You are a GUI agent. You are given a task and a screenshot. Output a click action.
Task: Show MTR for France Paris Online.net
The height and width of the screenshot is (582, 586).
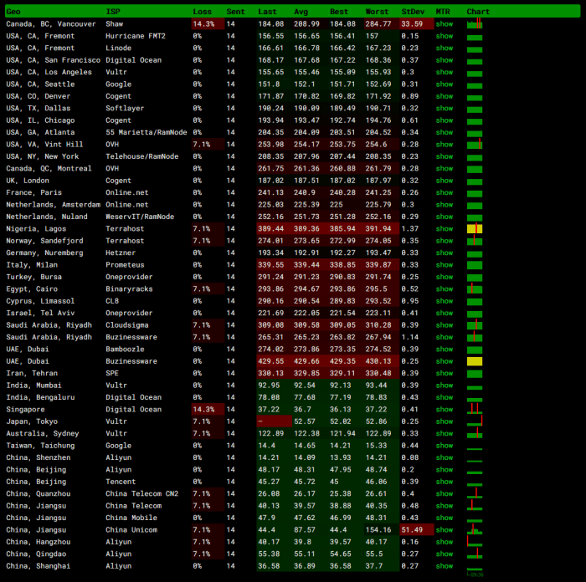tap(445, 192)
